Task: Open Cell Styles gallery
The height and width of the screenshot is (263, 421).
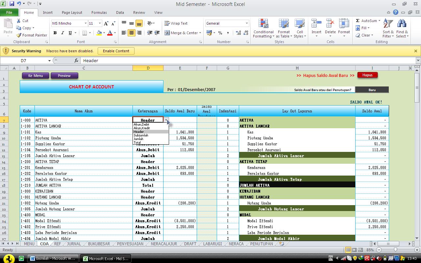Action: tap(300, 29)
